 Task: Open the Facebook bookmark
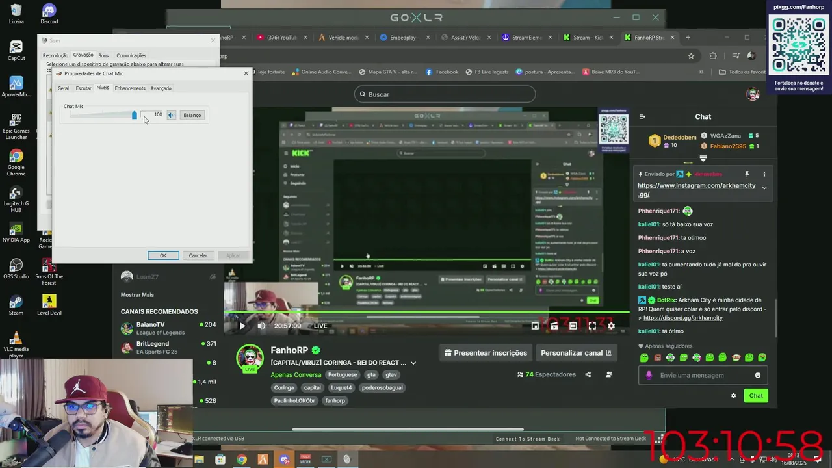click(442, 72)
